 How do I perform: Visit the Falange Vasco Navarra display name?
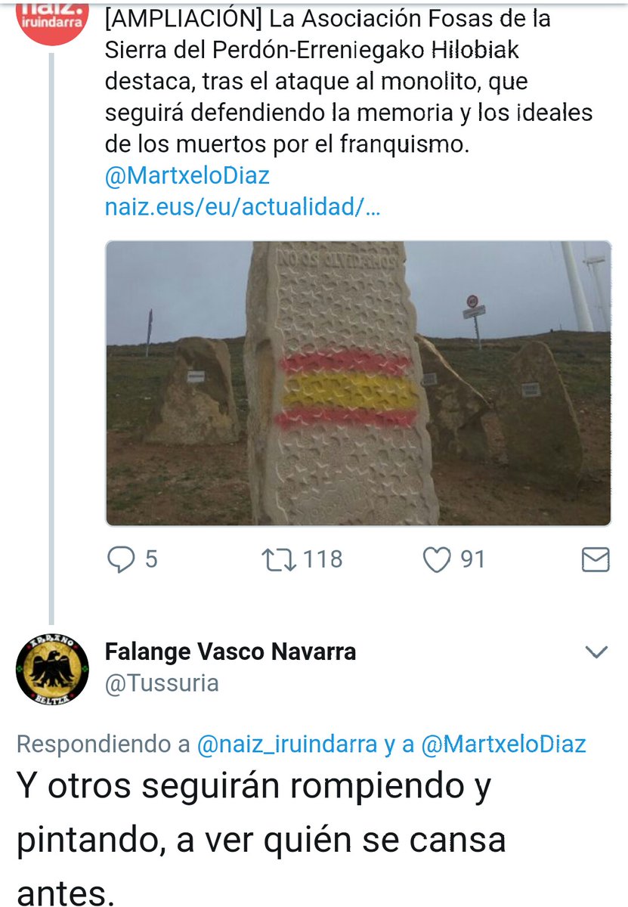230,651
